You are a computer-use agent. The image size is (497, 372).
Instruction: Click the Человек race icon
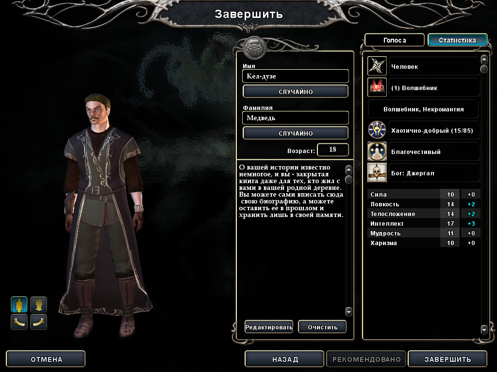(377, 66)
